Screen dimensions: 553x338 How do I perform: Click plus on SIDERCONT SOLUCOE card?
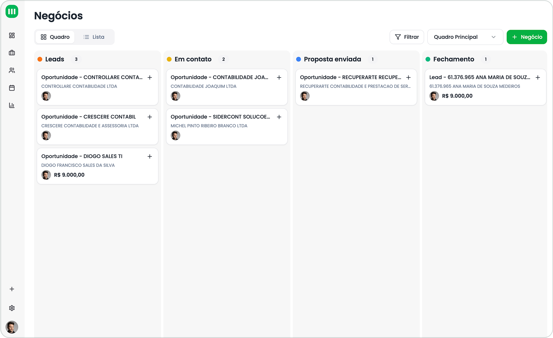pos(279,117)
